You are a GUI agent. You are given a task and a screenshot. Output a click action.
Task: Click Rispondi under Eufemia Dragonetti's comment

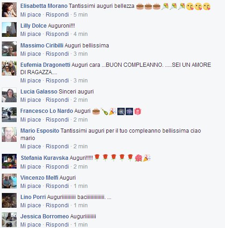57,81
